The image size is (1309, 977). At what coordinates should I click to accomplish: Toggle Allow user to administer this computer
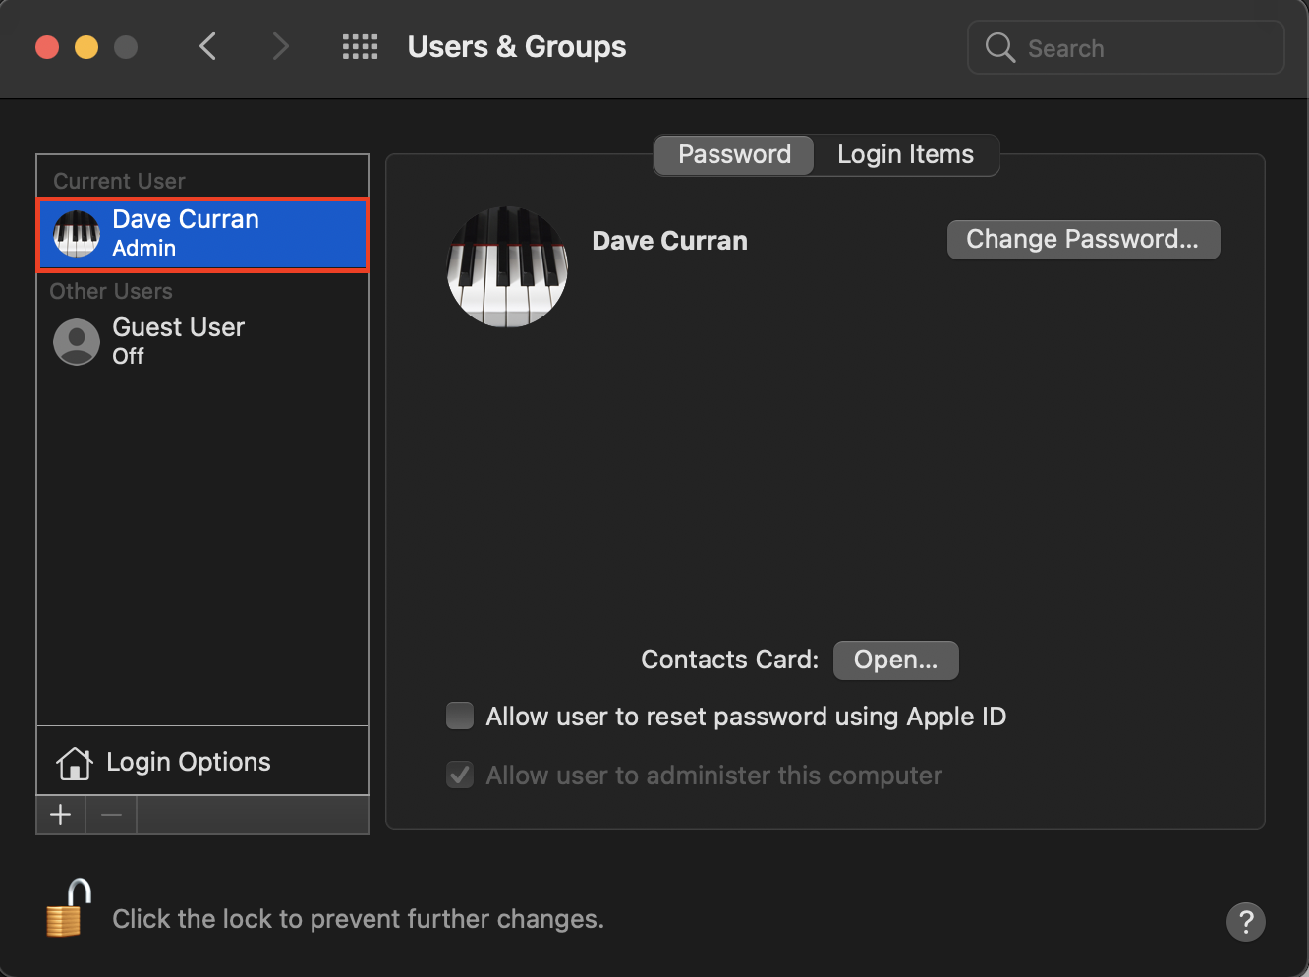[460, 775]
